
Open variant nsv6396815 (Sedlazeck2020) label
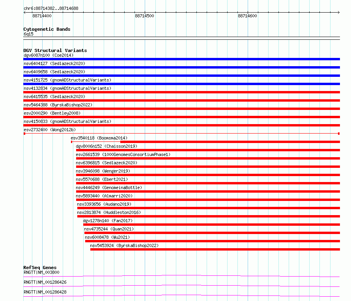(106, 163)
